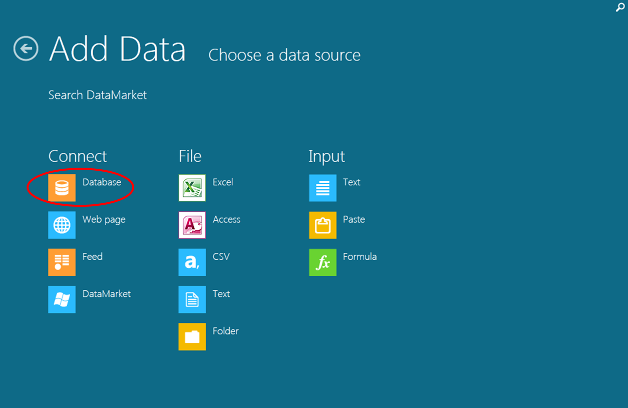Choose the Excel file icon
The image size is (628, 408).
point(192,188)
